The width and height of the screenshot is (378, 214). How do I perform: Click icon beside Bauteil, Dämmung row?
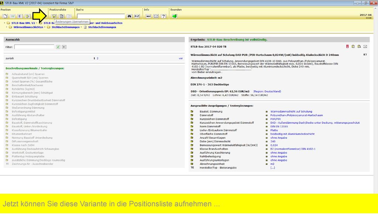pos(192,111)
